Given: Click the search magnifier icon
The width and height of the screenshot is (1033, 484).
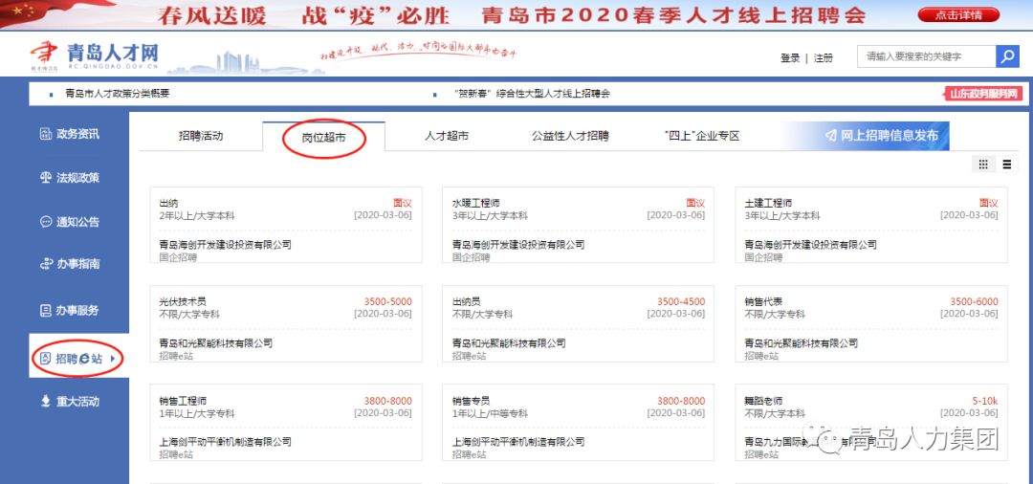Looking at the screenshot, I should coord(1007,56).
